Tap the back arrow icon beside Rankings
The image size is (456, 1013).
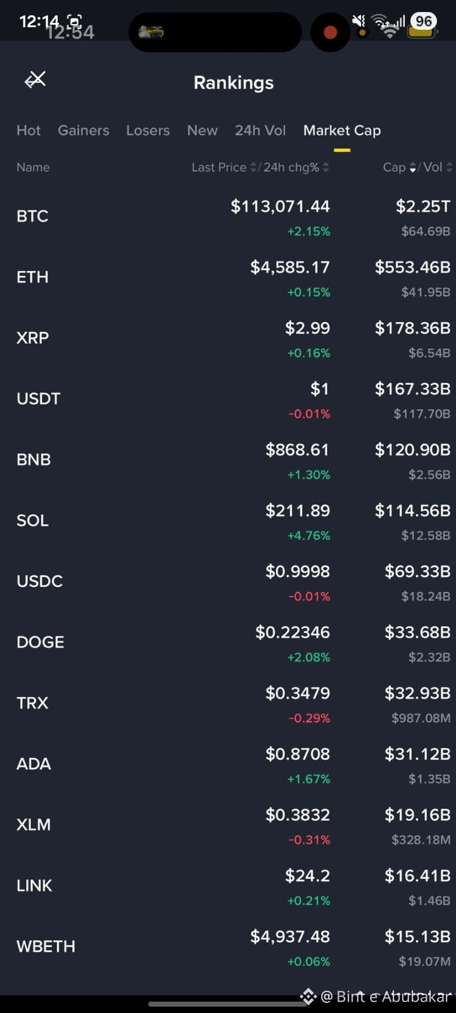point(35,80)
